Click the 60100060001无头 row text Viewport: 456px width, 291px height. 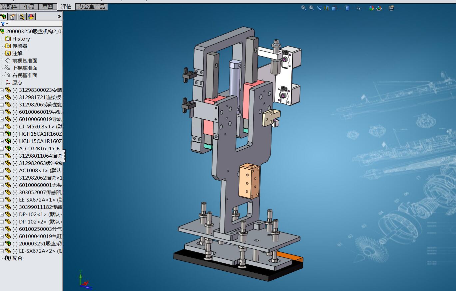37,185
